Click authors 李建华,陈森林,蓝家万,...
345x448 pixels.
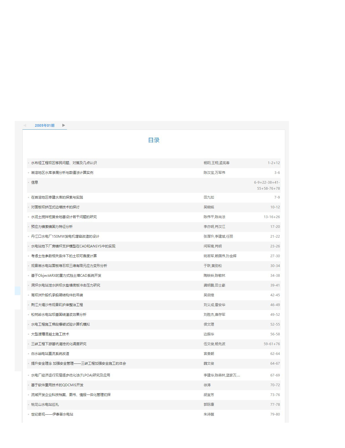coord(222,375)
